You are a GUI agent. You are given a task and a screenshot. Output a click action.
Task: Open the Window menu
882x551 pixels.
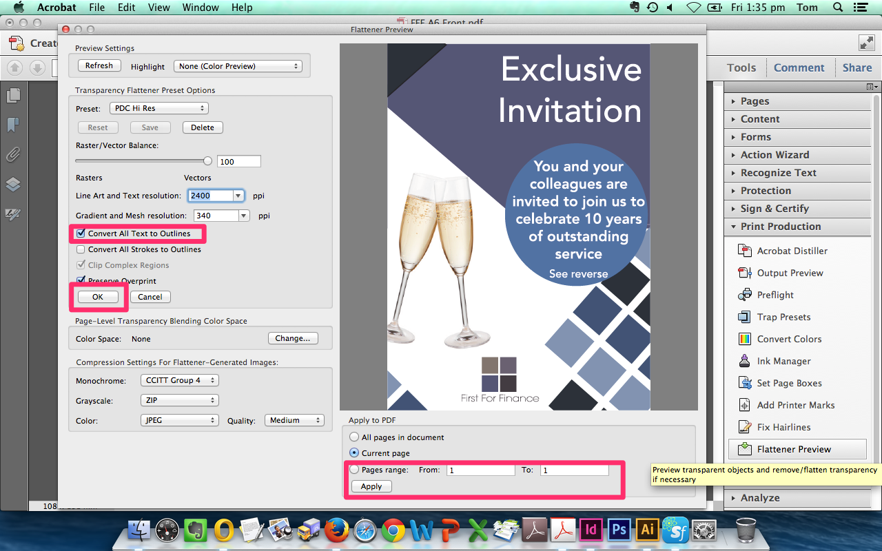coord(201,8)
